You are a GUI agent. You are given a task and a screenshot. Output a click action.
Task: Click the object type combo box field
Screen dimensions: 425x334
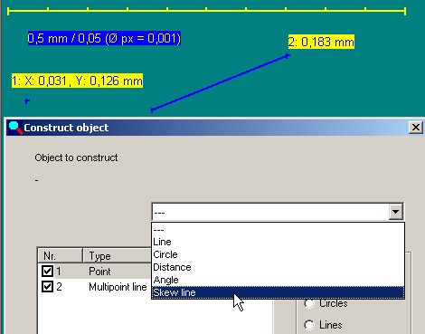tap(278, 212)
